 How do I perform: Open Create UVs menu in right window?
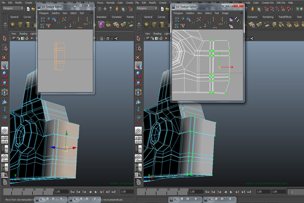click(x=268, y=3)
